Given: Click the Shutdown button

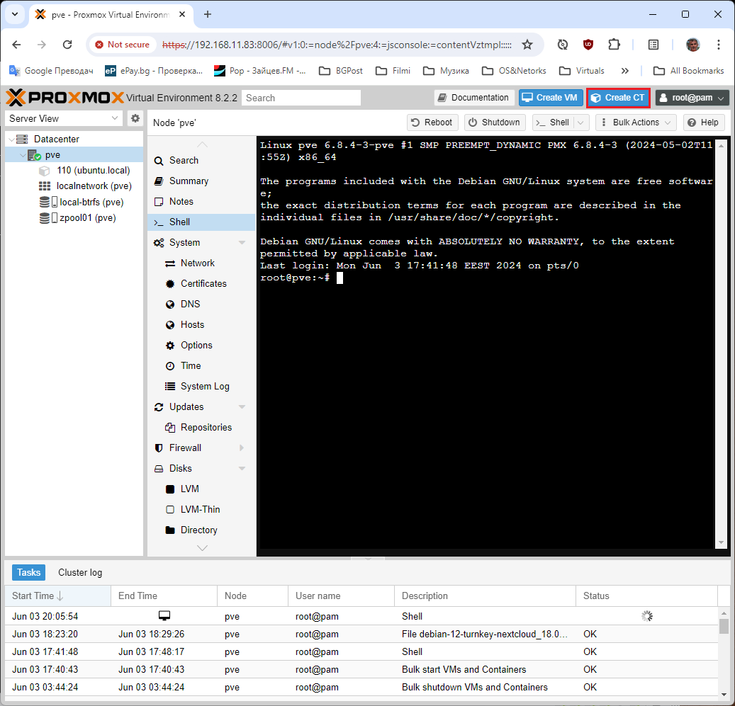Looking at the screenshot, I should (495, 123).
